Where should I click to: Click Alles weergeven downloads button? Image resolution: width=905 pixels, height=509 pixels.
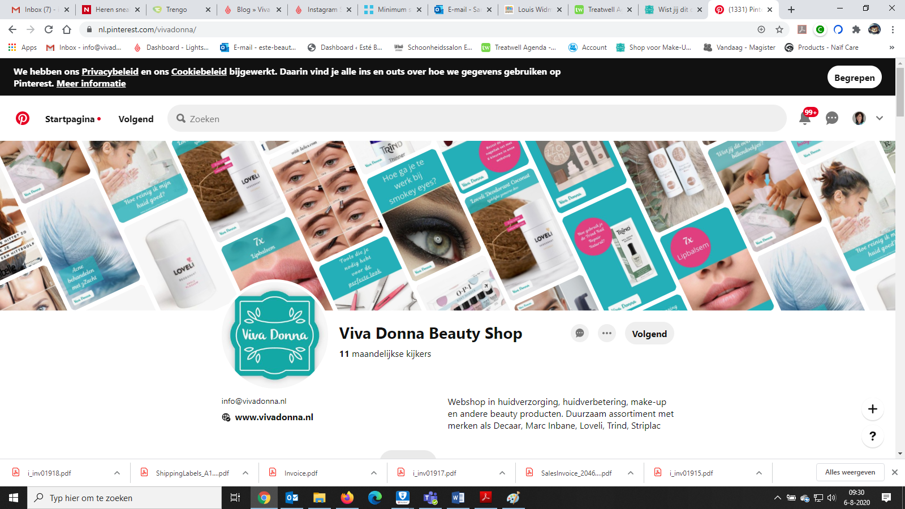(x=850, y=472)
